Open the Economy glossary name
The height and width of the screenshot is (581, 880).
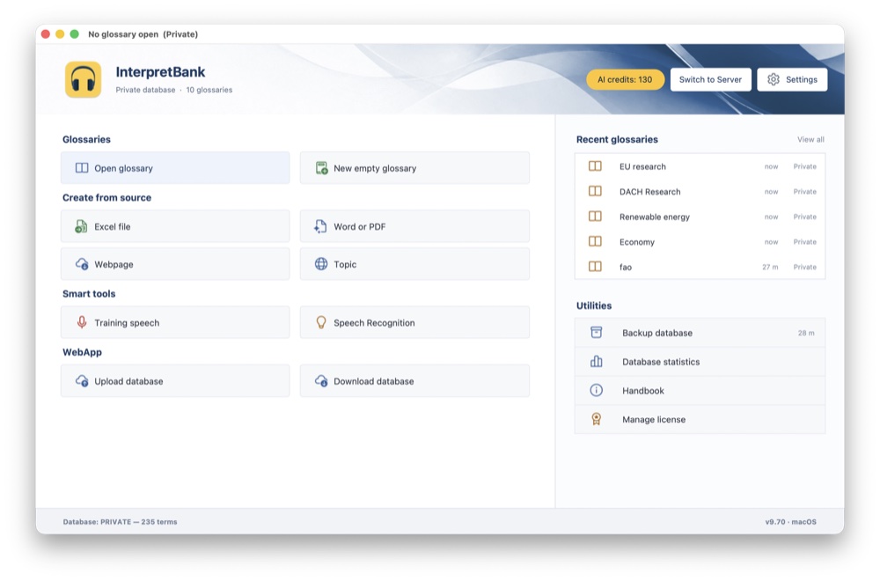coord(637,242)
